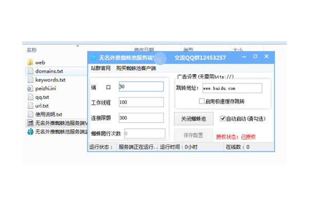Select the peizhi.ini file name
309x206 pixels.
click(x=45, y=89)
